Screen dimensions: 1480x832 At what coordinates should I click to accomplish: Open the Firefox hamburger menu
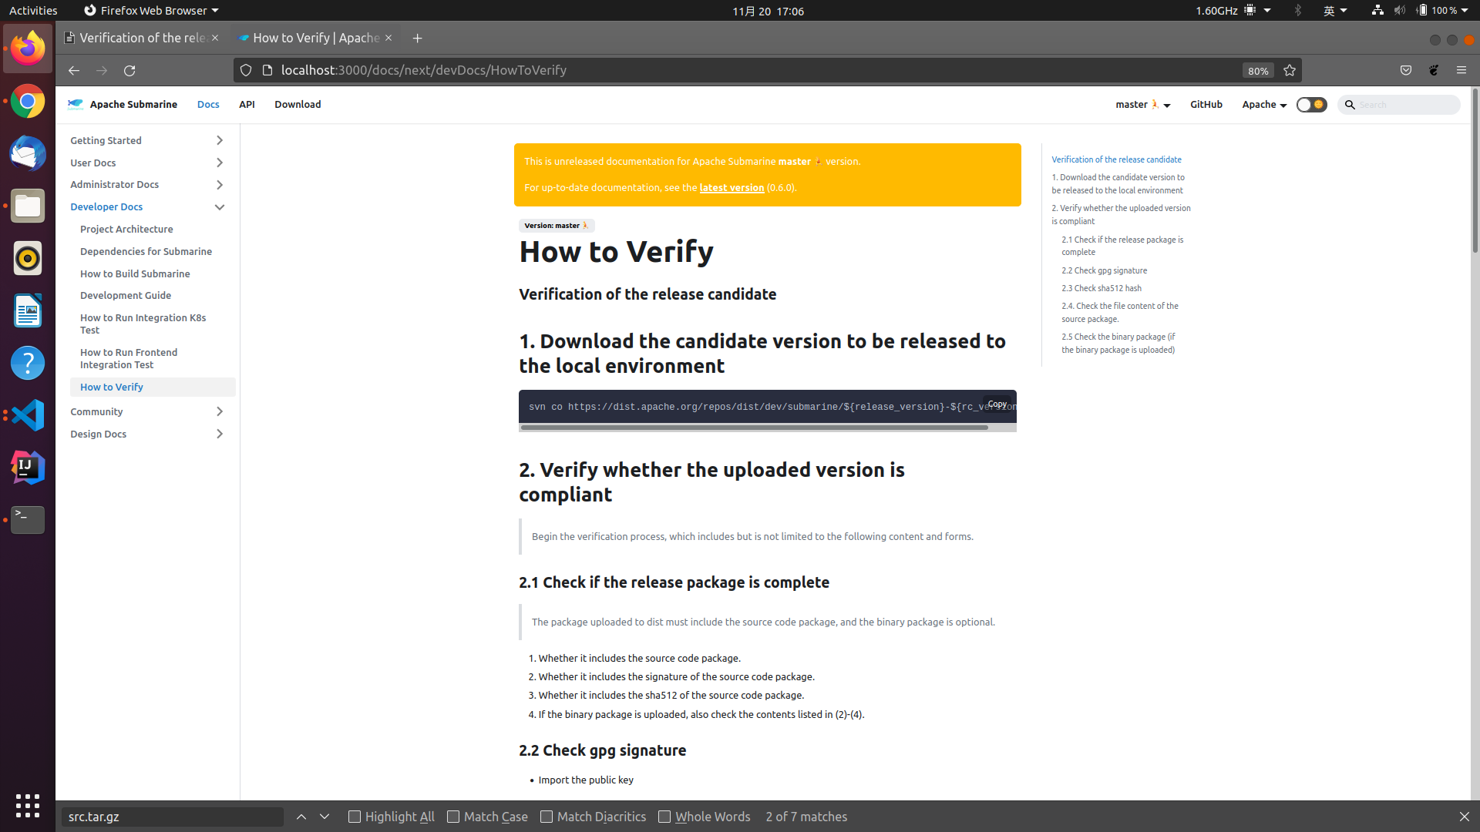1461,70
